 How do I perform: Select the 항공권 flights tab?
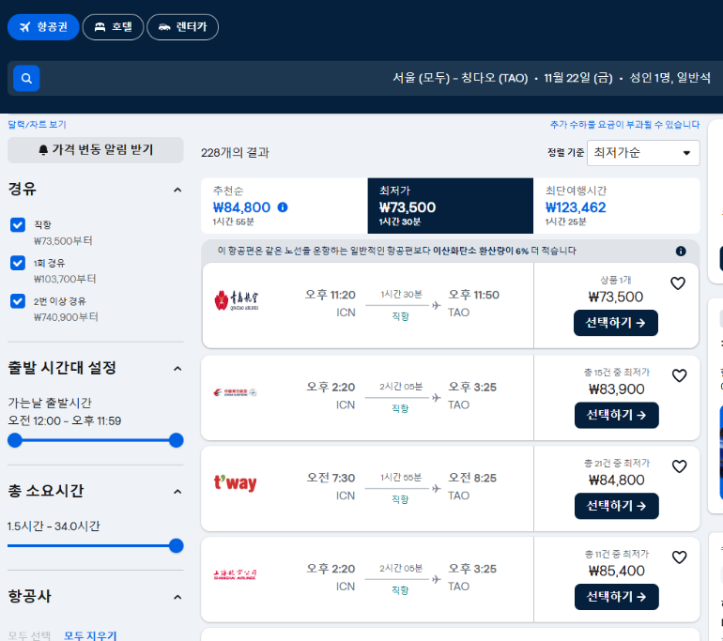43,27
